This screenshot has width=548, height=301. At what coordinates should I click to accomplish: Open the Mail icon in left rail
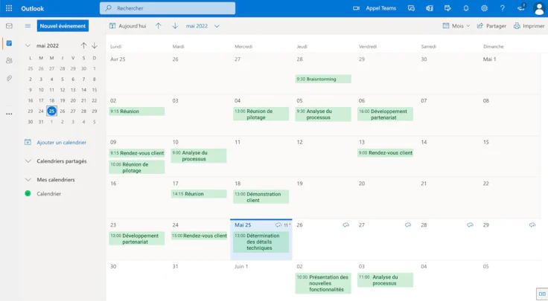(x=9, y=26)
